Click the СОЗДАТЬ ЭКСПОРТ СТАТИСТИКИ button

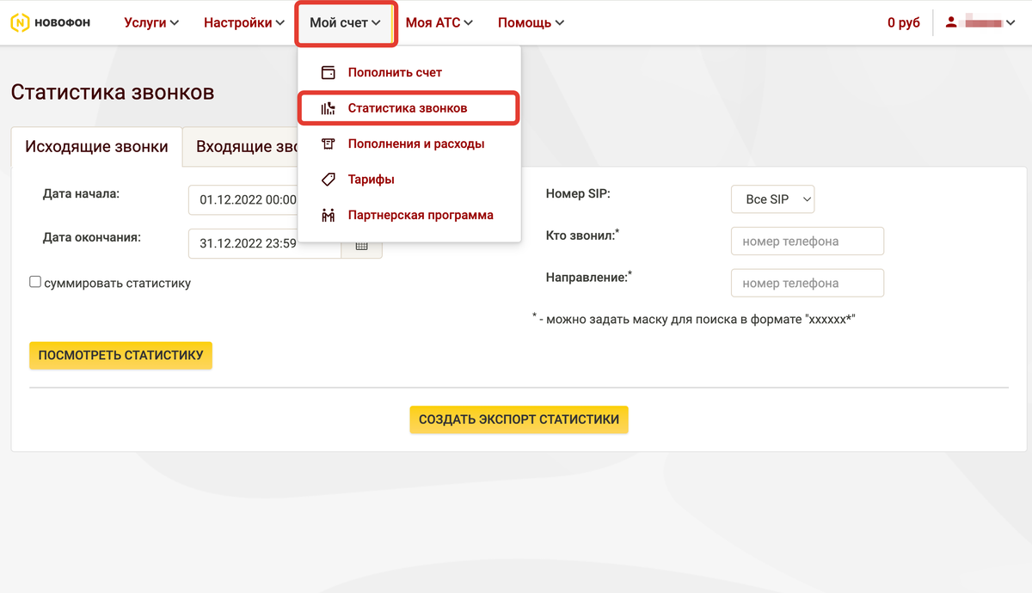pyautogui.click(x=519, y=419)
